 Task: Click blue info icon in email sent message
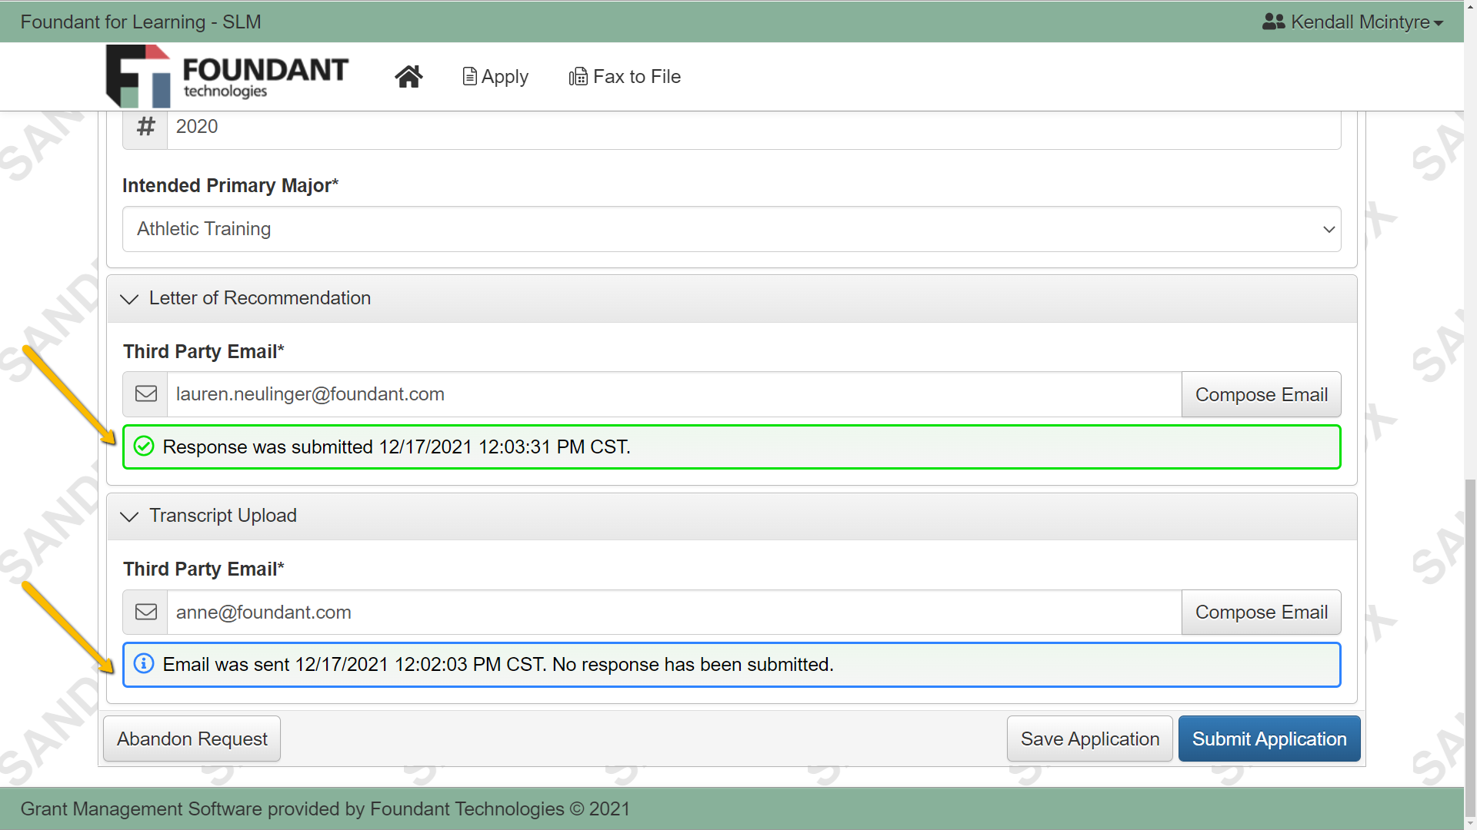tap(144, 664)
